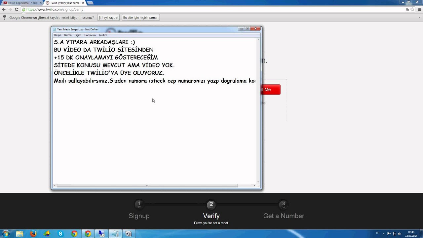Open Yardım menu in Notepad
The height and width of the screenshot is (238, 423).
tap(103, 35)
